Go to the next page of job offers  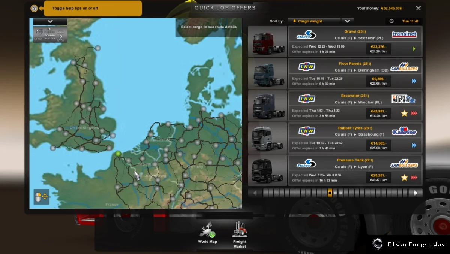pos(416,193)
